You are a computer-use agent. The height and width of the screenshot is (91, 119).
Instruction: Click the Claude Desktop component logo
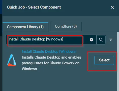[12, 60]
